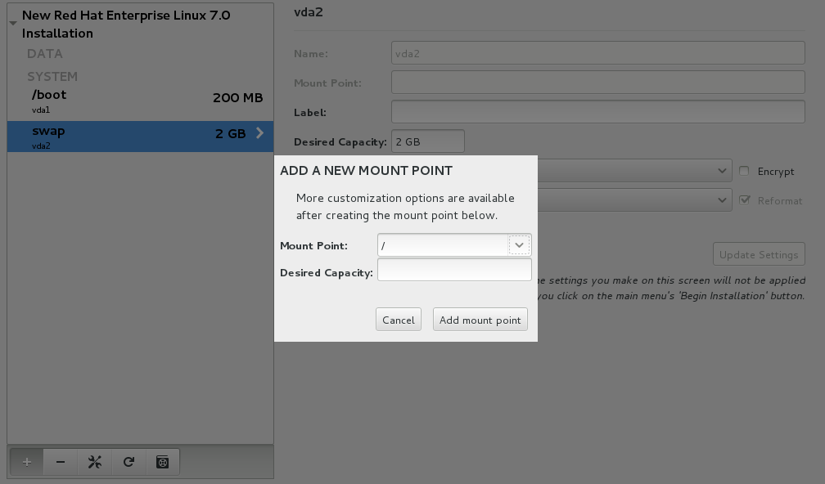The width and height of the screenshot is (825, 484).
Task: Click the vda2 heading title
Action: pyautogui.click(x=309, y=12)
